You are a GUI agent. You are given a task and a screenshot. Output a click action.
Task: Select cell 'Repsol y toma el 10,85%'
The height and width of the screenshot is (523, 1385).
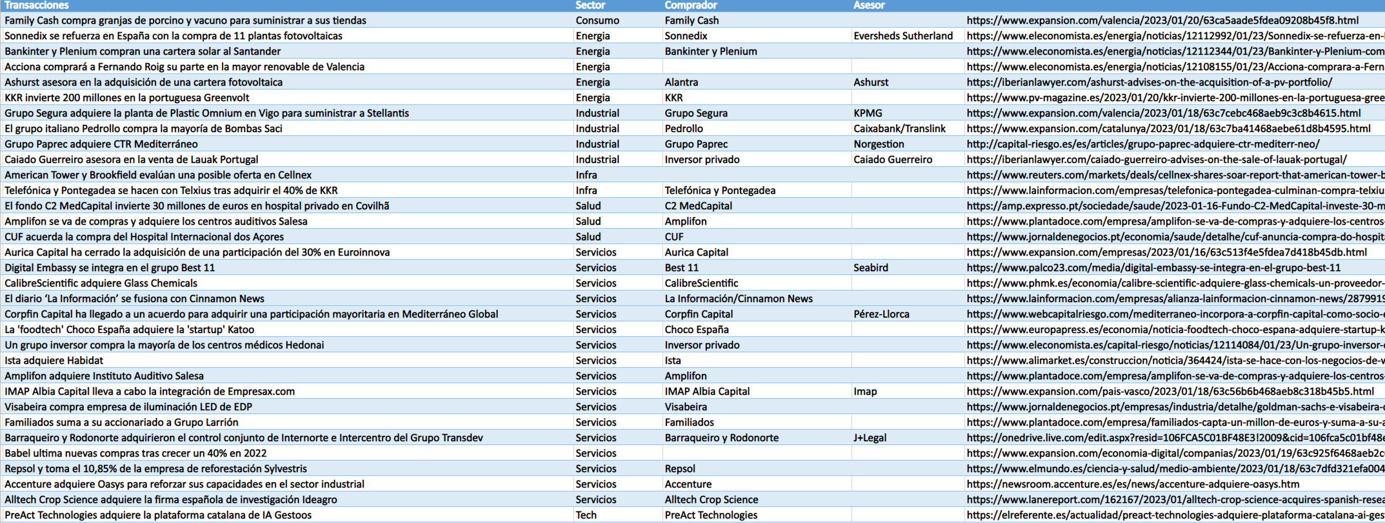[x=286, y=469]
